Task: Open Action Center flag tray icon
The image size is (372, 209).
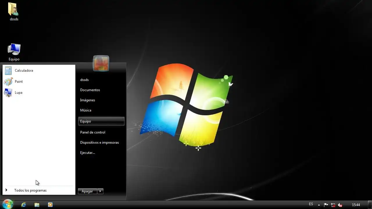Action: [326, 205]
